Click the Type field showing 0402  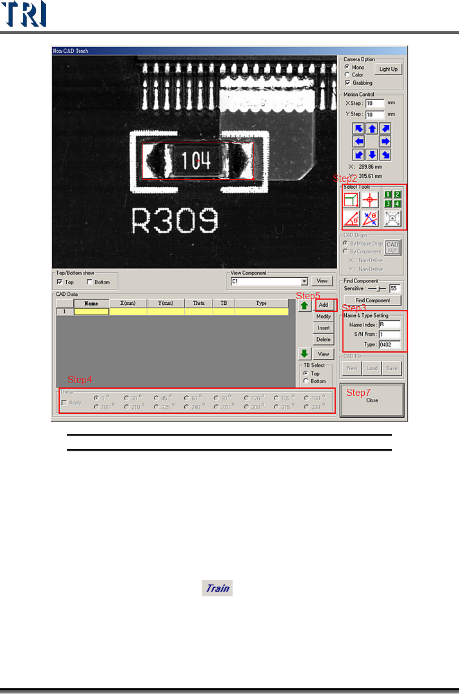[389, 345]
